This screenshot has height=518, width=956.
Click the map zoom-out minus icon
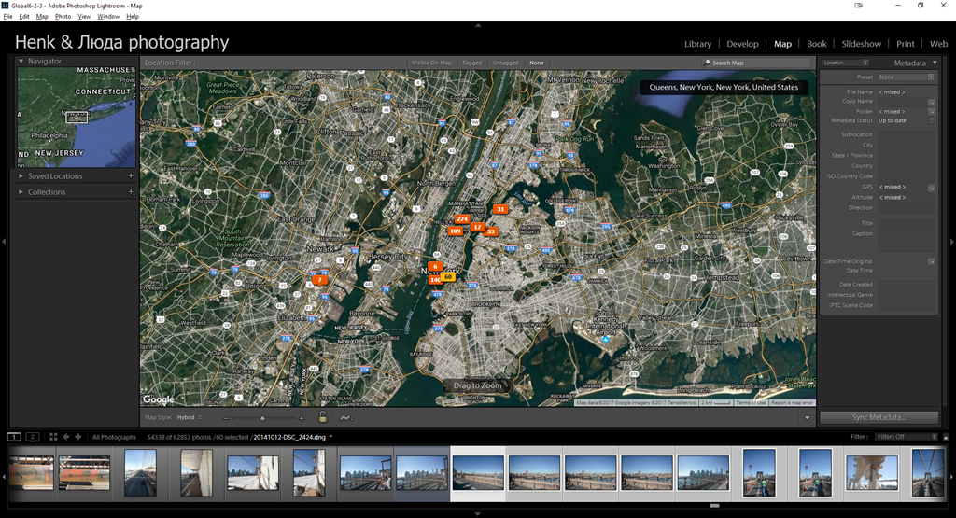click(226, 418)
